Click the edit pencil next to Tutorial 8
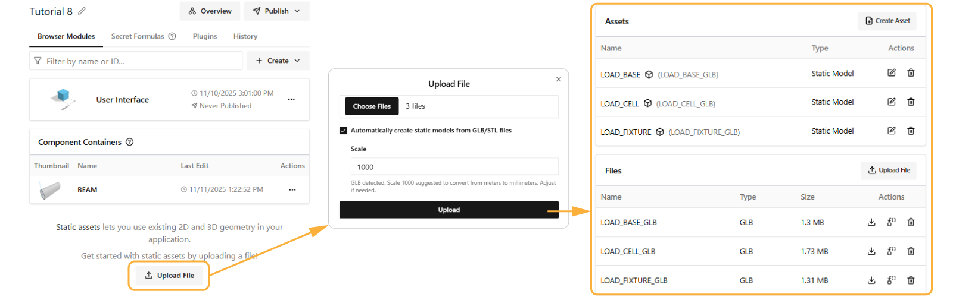The image size is (953, 297). click(x=82, y=11)
